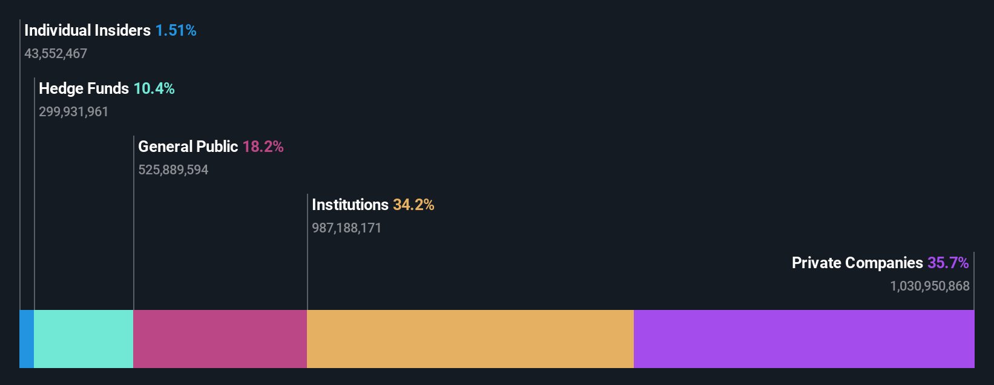994x385 pixels.
Task: Select the orange Institutions bar segment
Action: pyautogui.click(x=470, y=339)
